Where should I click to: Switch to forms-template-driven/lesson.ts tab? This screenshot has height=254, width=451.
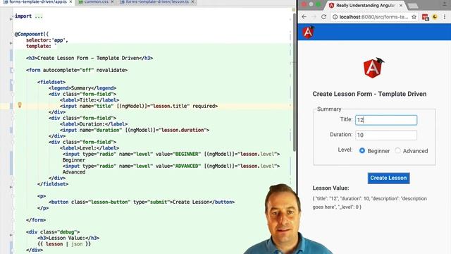point(157,2)
